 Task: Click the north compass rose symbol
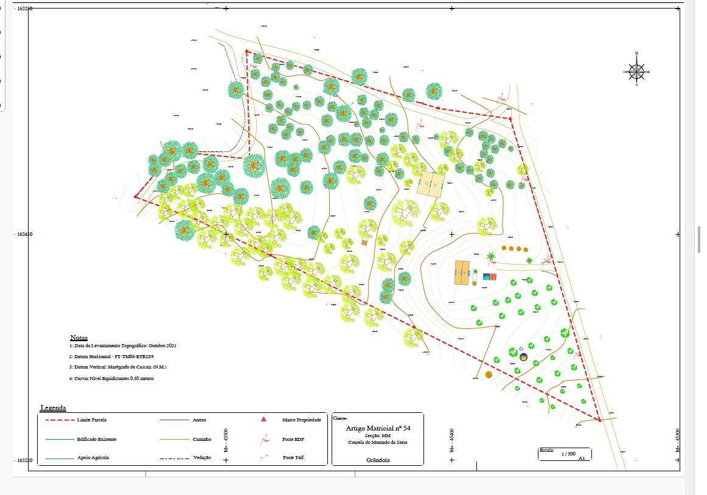click(x=636, y=71)
